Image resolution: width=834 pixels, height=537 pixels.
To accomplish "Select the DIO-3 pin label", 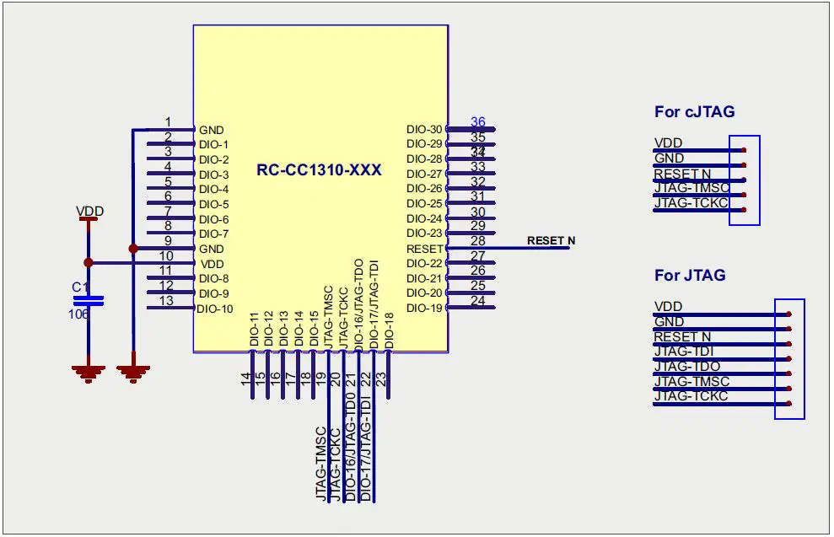I will (214, 175).
